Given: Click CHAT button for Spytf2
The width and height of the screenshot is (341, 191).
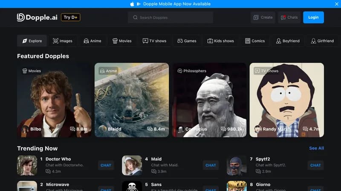Looking at the screenshot, I should pos(315,165).
